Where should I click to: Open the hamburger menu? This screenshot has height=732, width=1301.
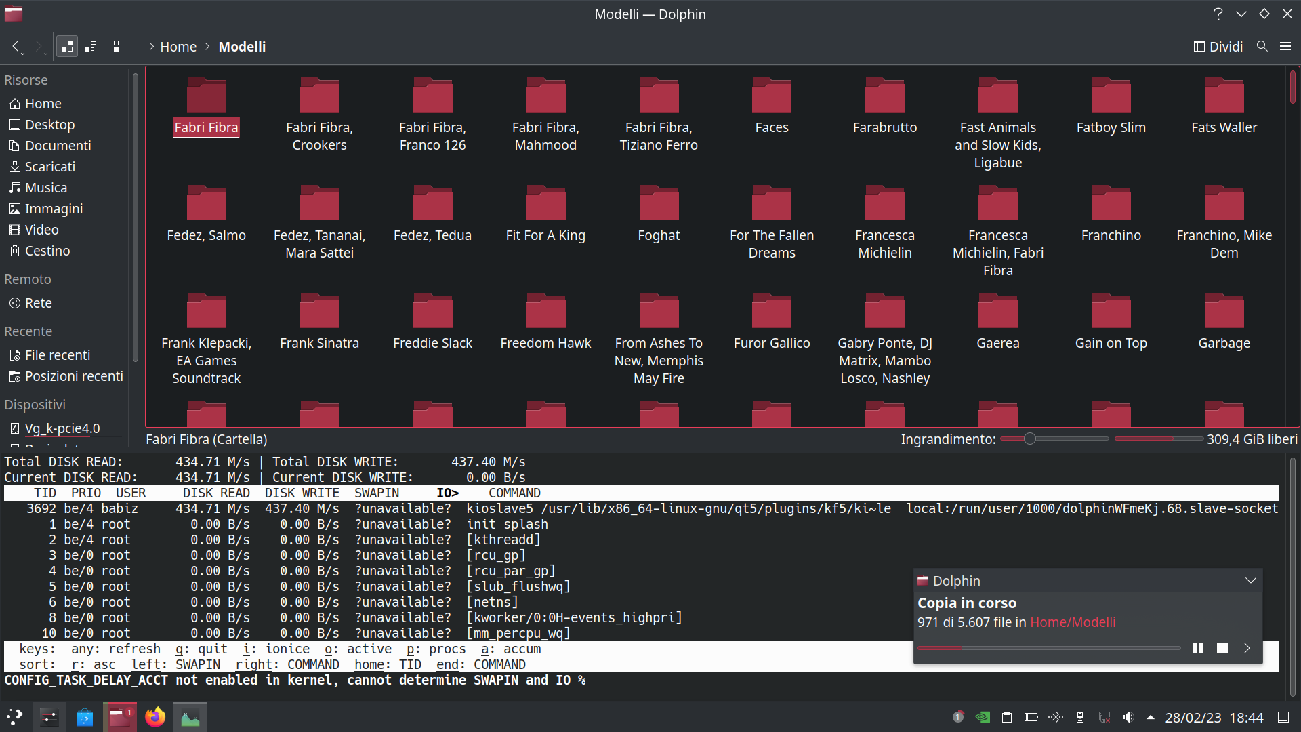coord(1285,46)
